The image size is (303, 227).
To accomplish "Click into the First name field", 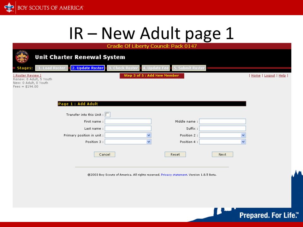I will 128,121.
